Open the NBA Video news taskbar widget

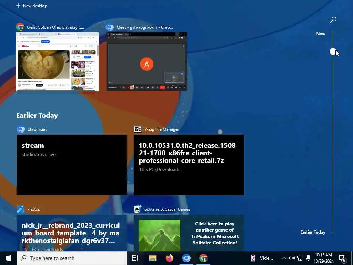click(x=262, y=258)
